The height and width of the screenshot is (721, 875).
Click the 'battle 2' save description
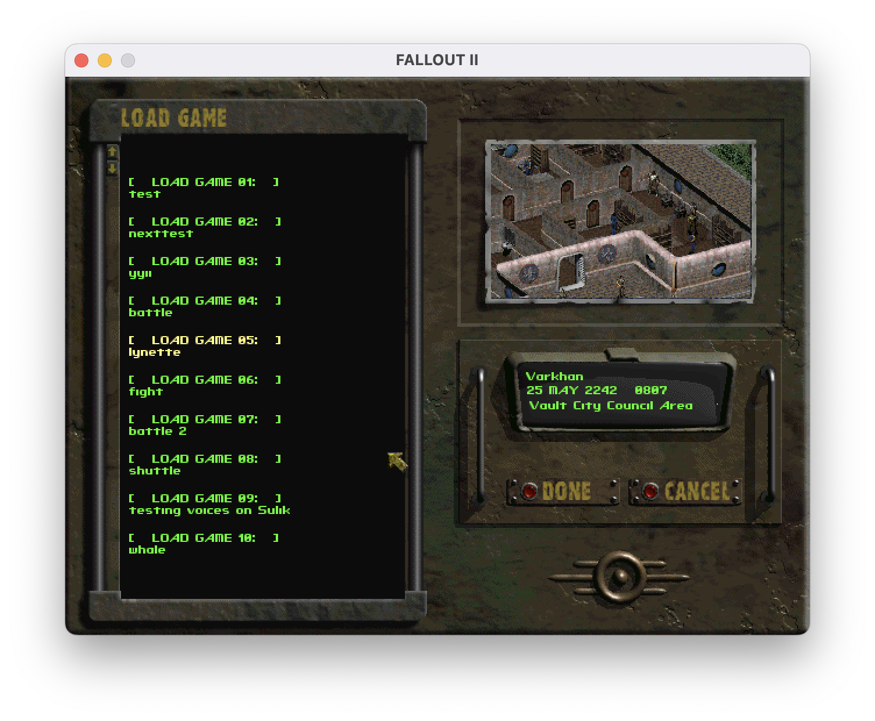tap(158, 431)
